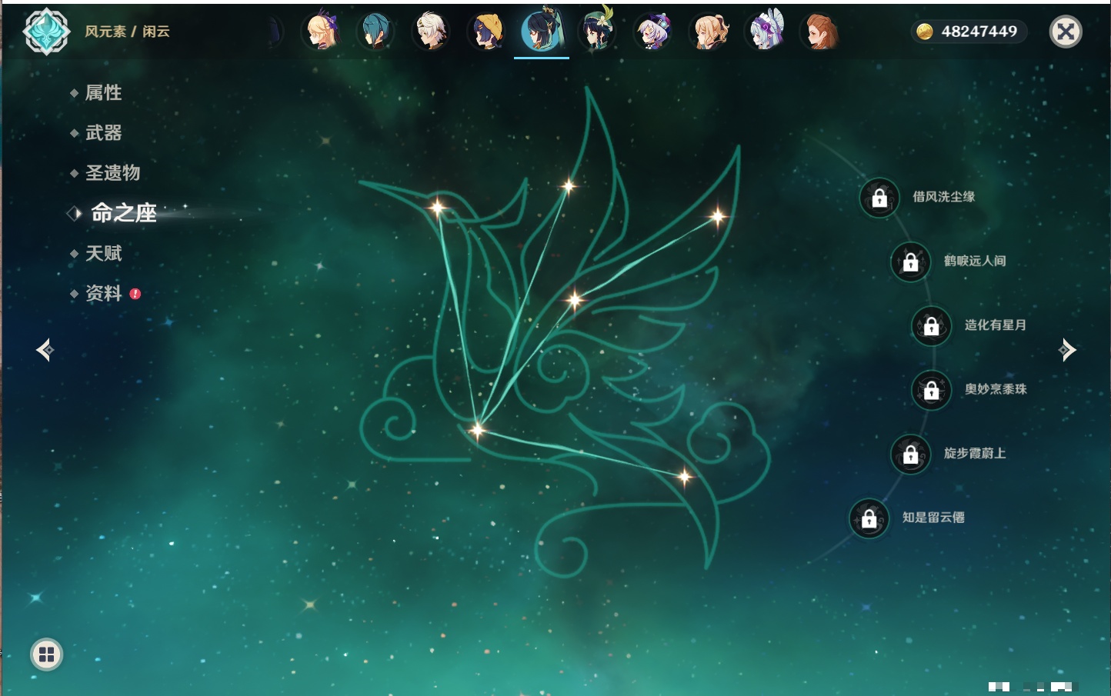Close the character screen

(x=1066, y=32)
